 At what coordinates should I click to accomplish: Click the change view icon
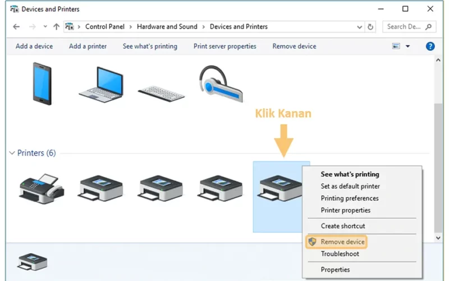[x=396, y=46]
